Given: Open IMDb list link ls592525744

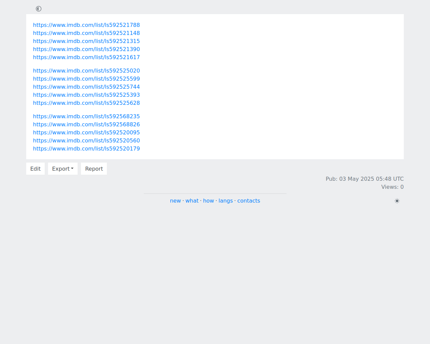Looking at the screenshot, I should click(x=86, y=87).
